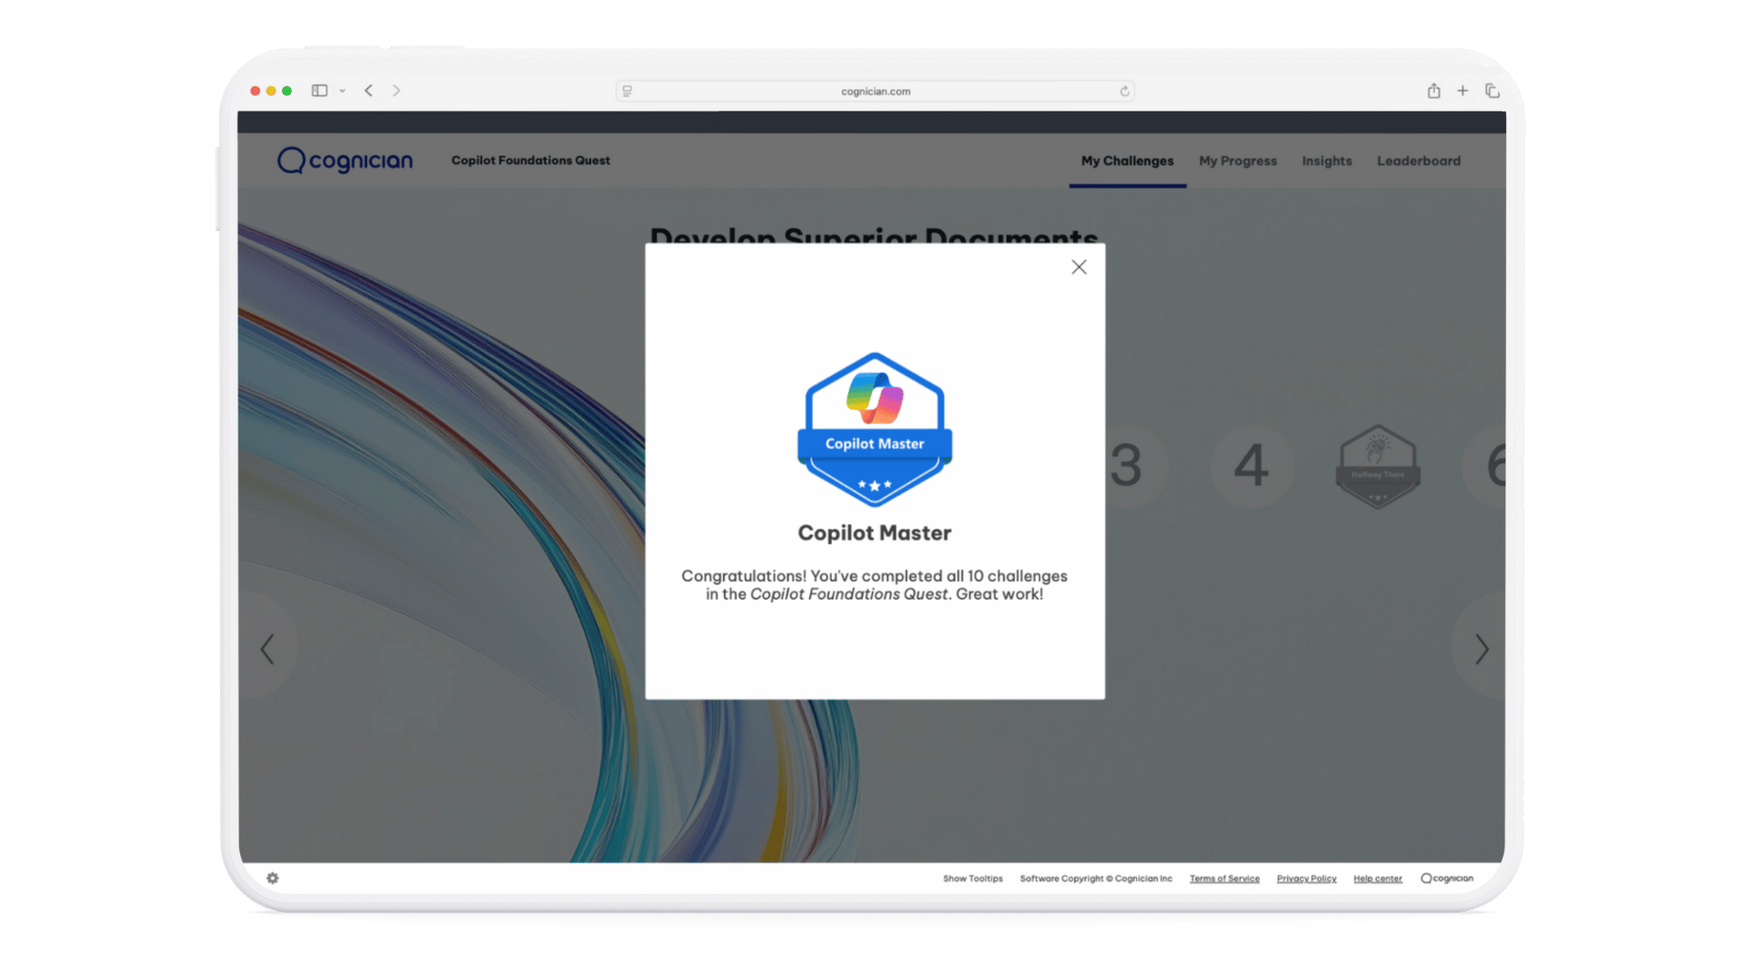
Task: Click the cognician.com address bar
Action: tap(875, 91)
